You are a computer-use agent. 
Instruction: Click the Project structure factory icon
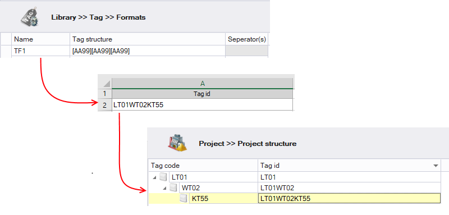[177, 142]
